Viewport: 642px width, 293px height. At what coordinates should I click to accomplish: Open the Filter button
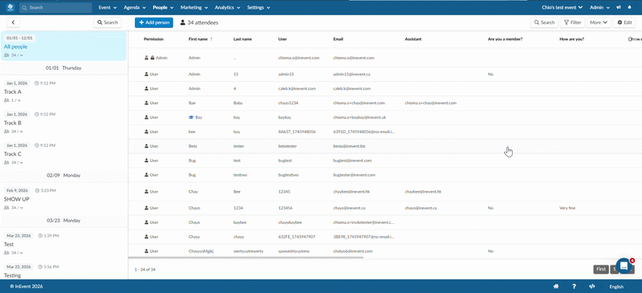572,22
